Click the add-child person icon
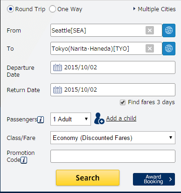The width and height of the screenshot is (181, 193). click(x=99, y=119)
